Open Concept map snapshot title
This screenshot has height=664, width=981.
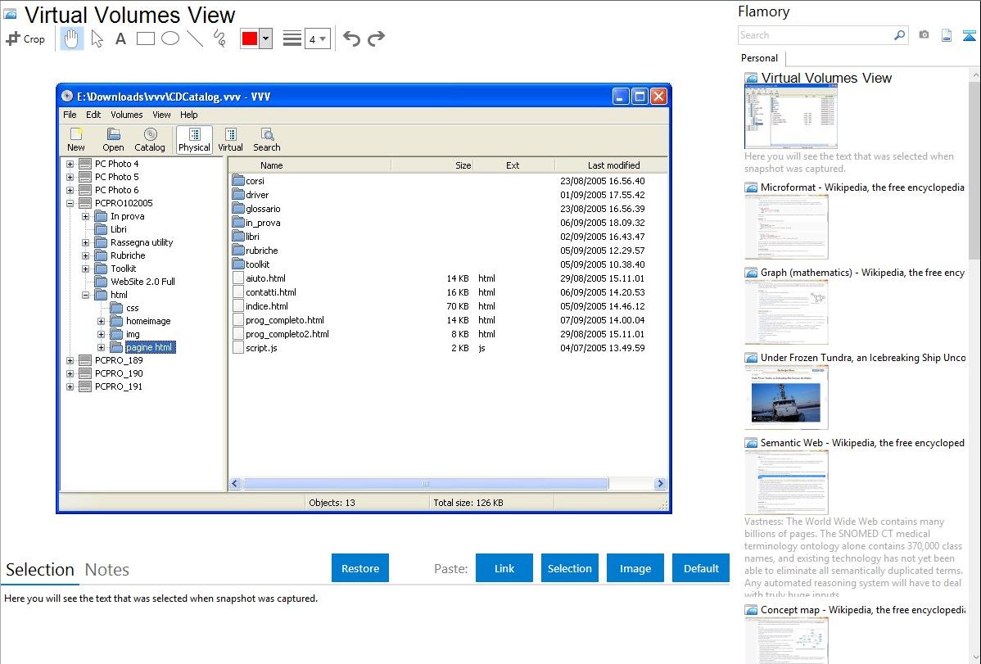coord(862,610)
